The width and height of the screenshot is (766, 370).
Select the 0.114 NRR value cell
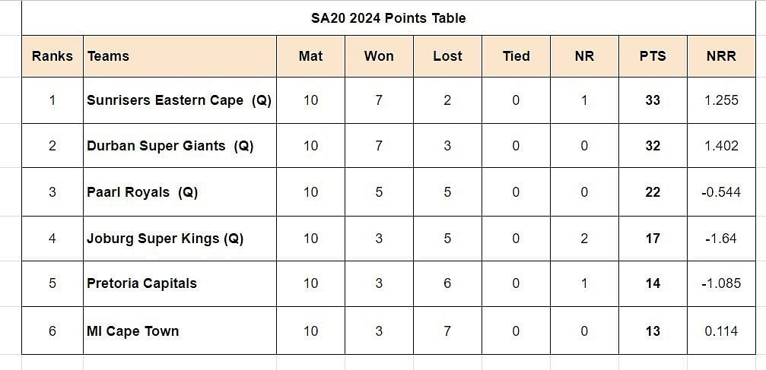click(x=721, y=330)
